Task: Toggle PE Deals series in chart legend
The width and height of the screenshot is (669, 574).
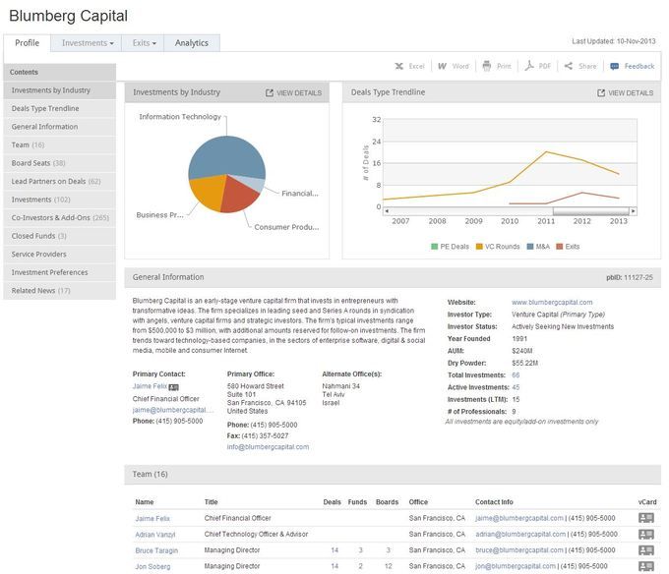Action: [452, 246]
